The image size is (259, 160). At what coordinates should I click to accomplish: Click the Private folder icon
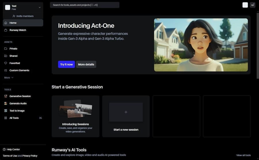point(6,49)
